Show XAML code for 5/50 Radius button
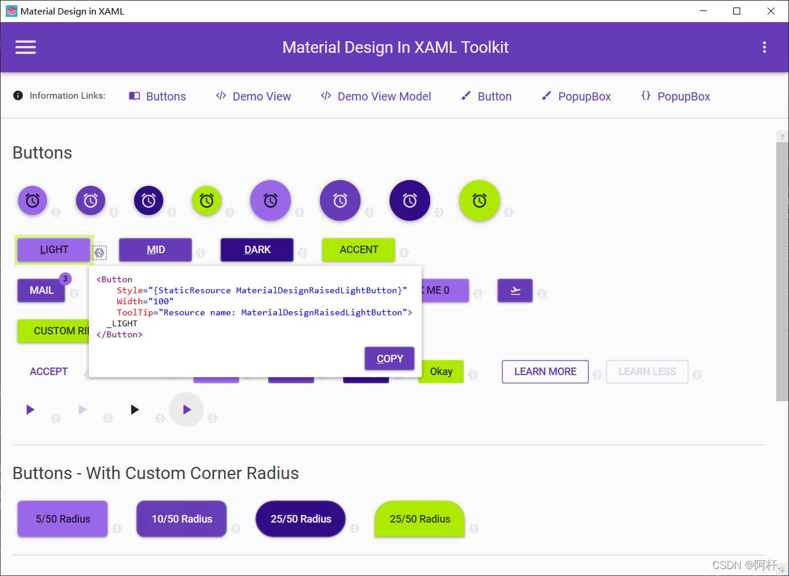 click(117, 528)
